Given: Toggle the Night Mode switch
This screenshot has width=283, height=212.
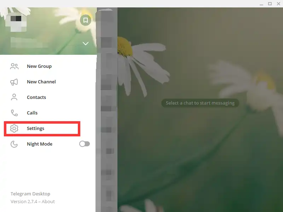Looking at the screenshot, I should [85, 144].
